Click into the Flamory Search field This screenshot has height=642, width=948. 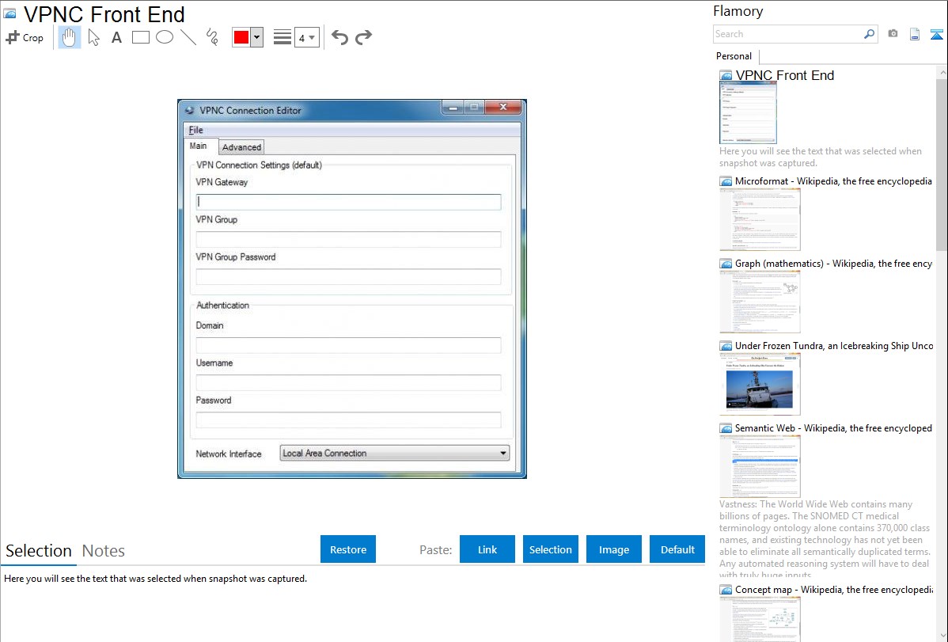(x=788, y=34)
